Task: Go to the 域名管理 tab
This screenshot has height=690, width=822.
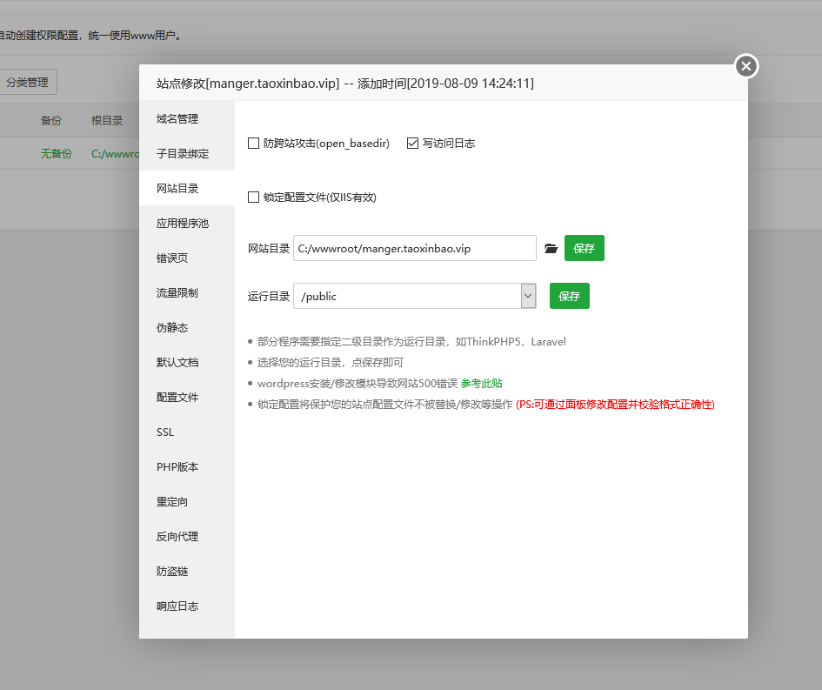Action: pos(187,118)
